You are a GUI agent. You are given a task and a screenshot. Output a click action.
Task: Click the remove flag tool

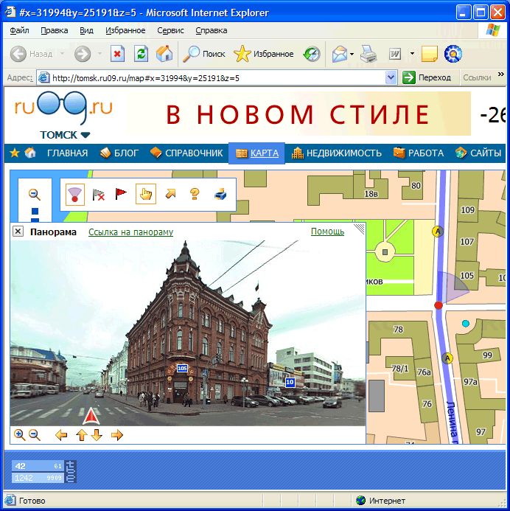(98, 195)
